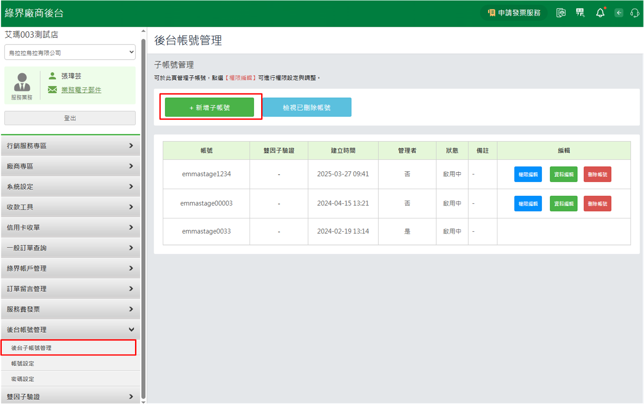Click the 子帳號管理 section heading
644x404 pixels.
point(174,65)
